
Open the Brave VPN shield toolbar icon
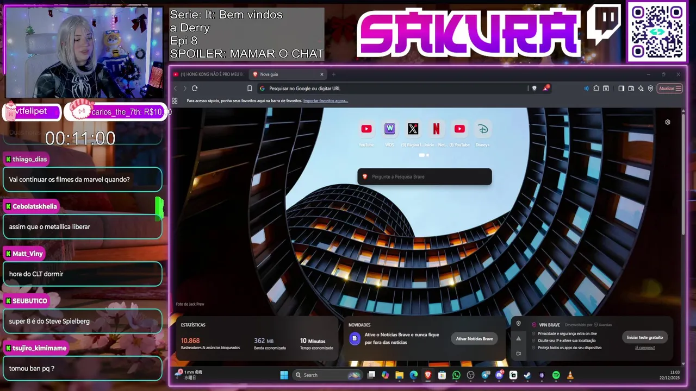tap(650, 89)
